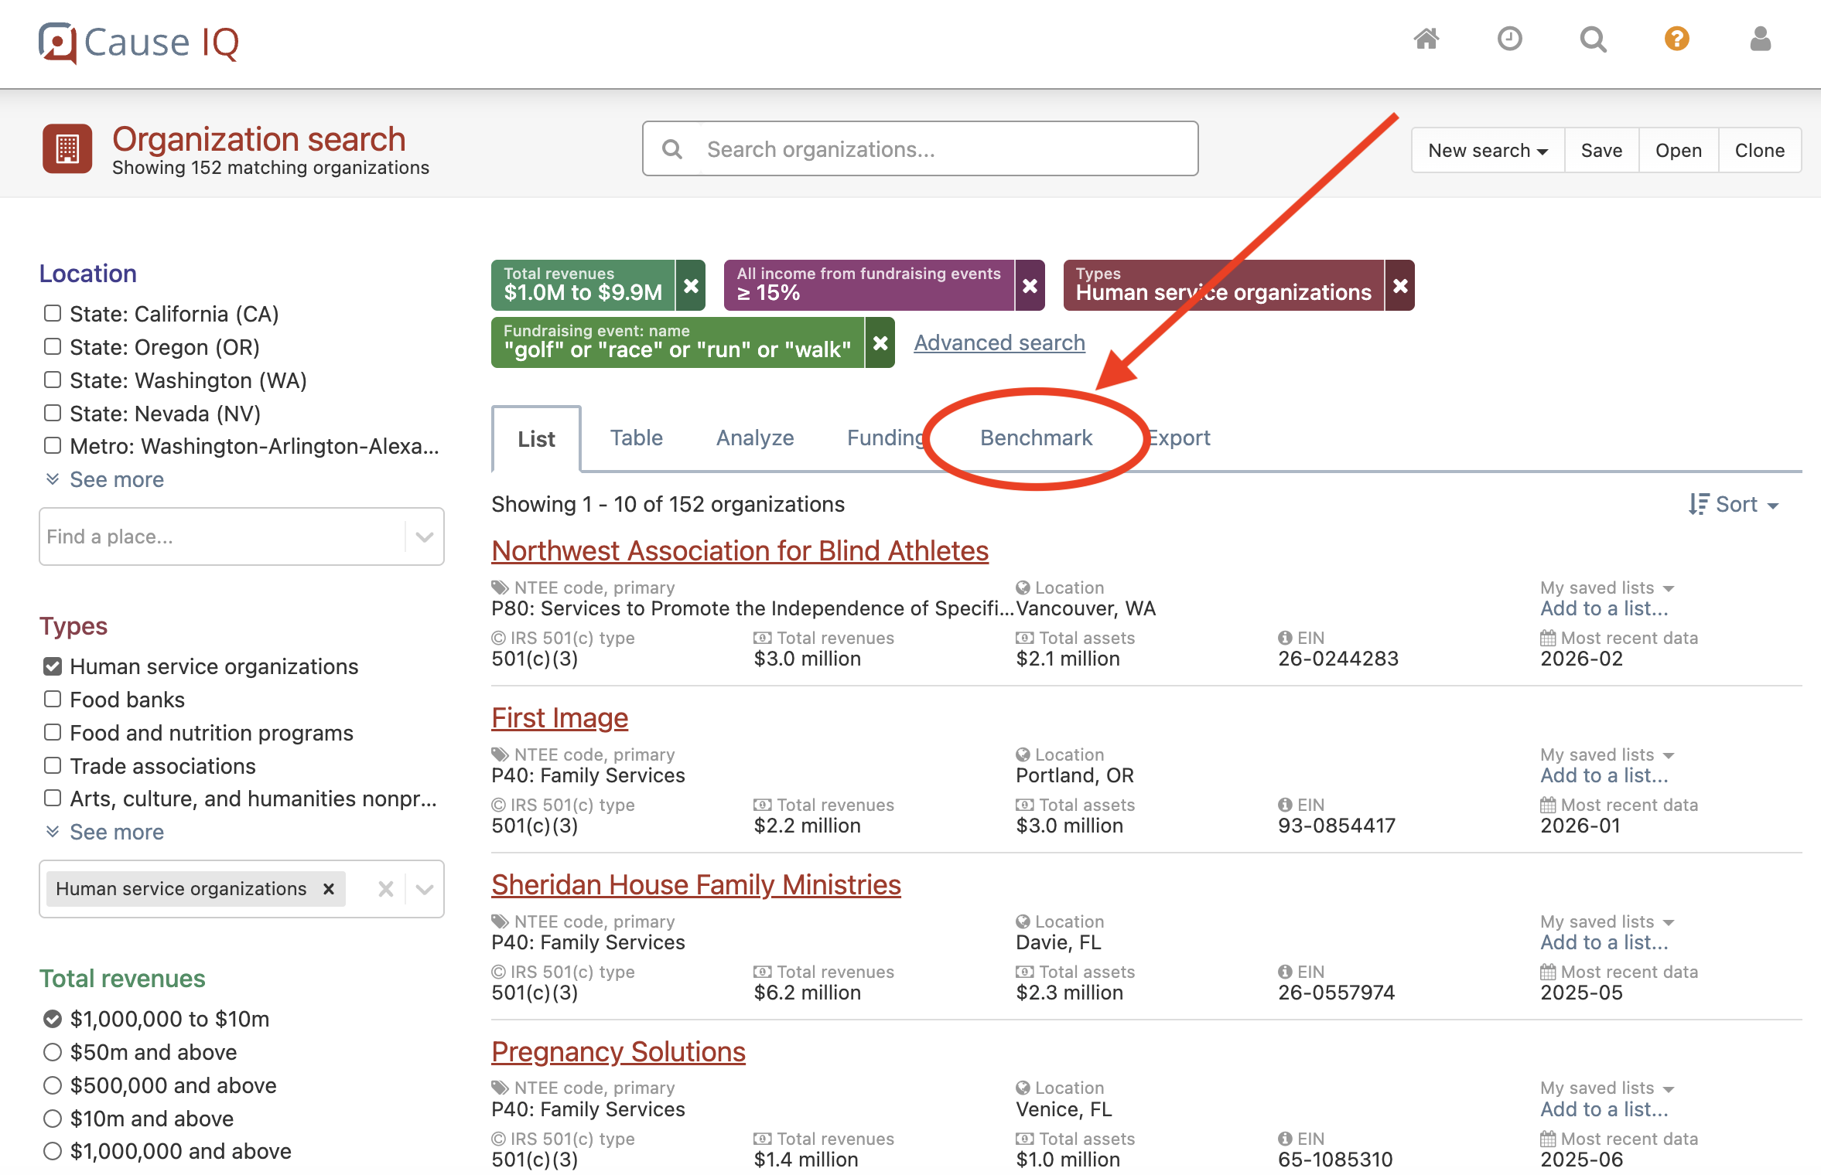Screen dimensions: 1821x1175
Task: Uncheck Human service organizations type
Action: (53, 666)
